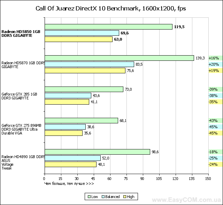Click the +16% percentage cell
The image size is (223, 205).
click(215, 58)
